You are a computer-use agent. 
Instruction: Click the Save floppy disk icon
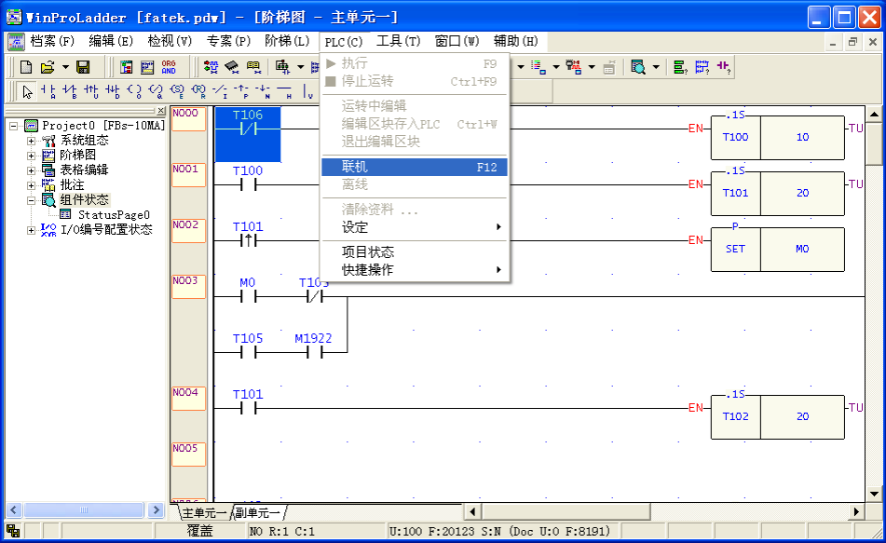coord(83,67)
